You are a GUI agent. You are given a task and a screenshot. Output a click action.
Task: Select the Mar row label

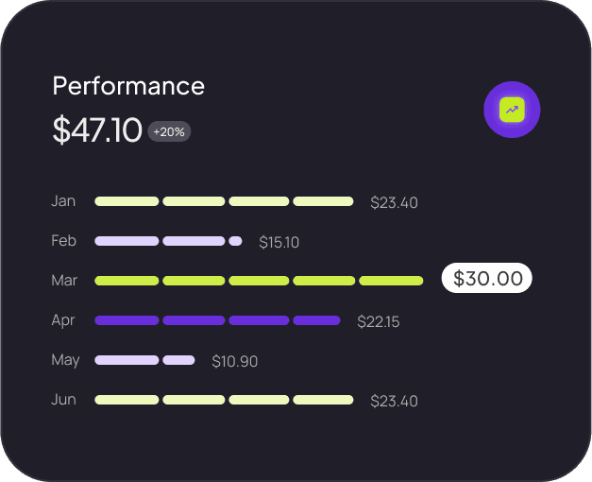63,281
